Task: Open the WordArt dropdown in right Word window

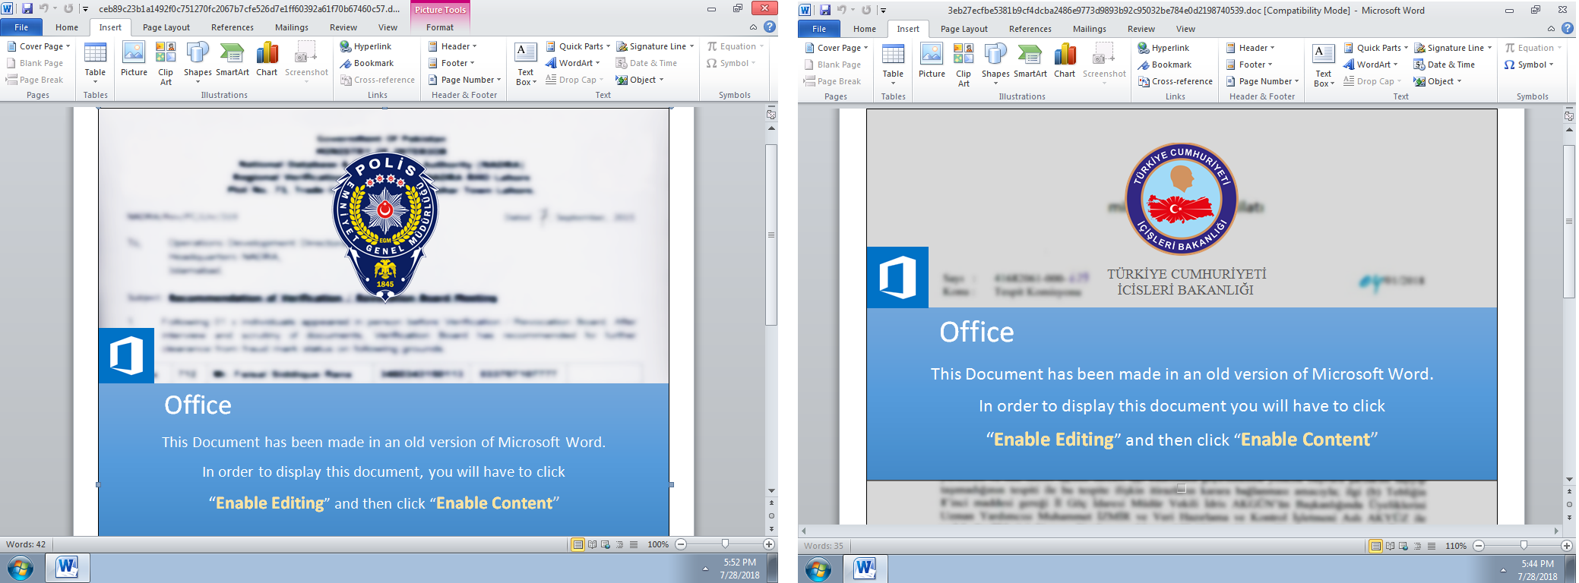Action: (x=1371, y=65)
